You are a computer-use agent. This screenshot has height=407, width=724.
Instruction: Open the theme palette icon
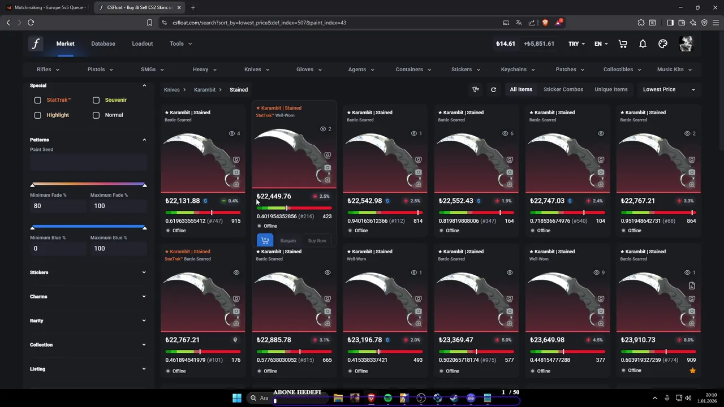pyautogui.click(x=663, y=44)
